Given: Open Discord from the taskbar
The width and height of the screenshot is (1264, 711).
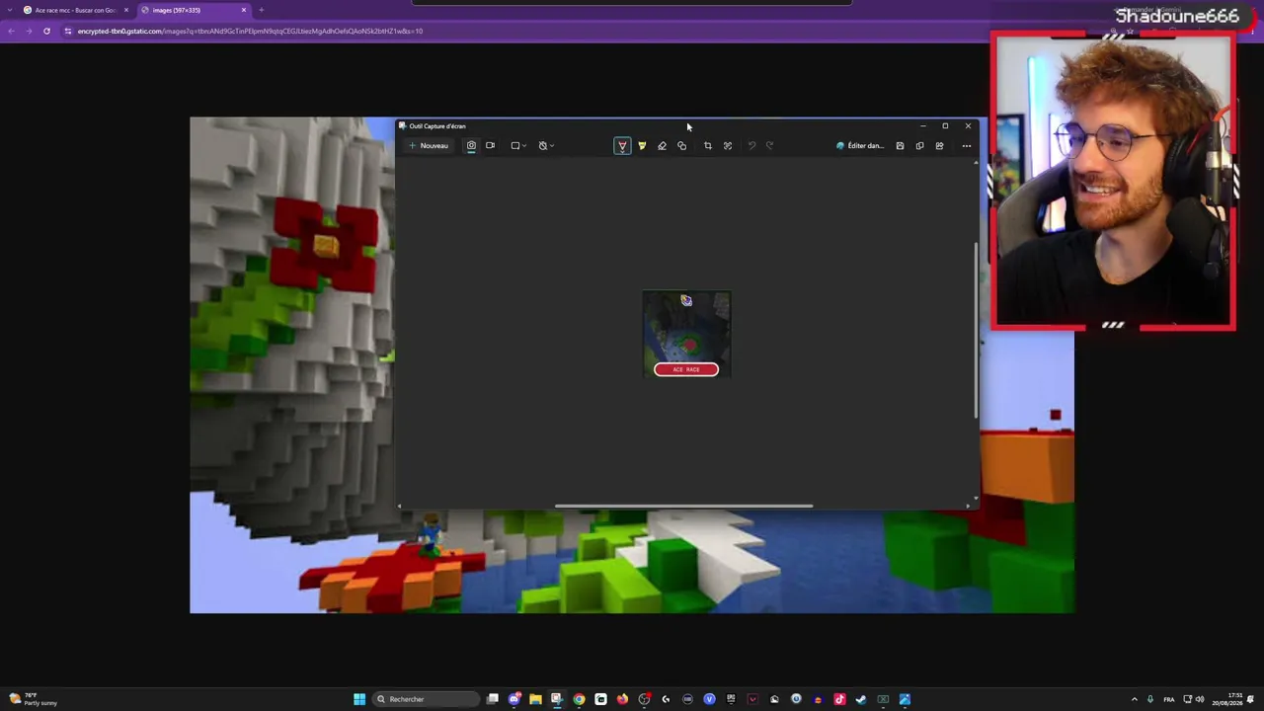Looking at the screenshot, I should (514, 699).
